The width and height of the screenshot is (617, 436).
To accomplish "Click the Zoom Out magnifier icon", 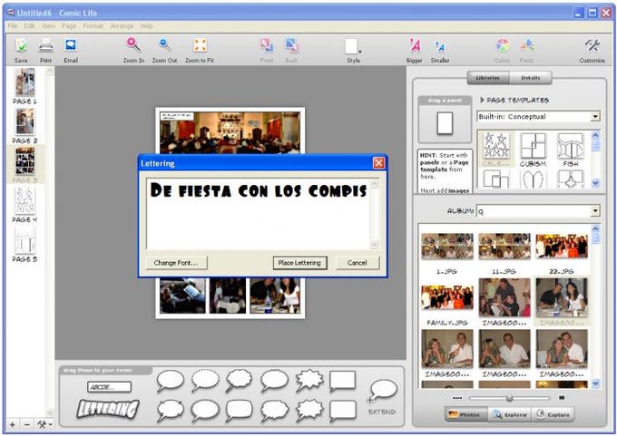I will [165, 45].
